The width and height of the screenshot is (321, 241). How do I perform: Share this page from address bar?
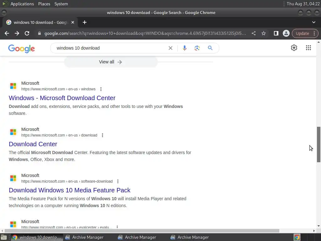pyautogui.click(x=253, y=33)
